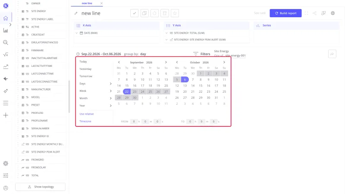345x194 pixels.
Task: Close the new line tab
Action: click(x=101, y=3)
